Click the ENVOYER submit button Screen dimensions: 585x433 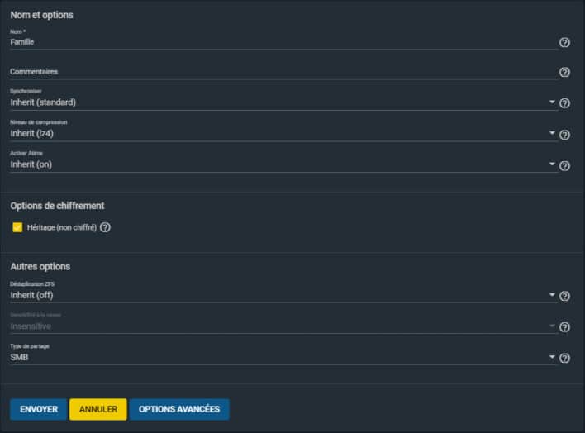39,409
